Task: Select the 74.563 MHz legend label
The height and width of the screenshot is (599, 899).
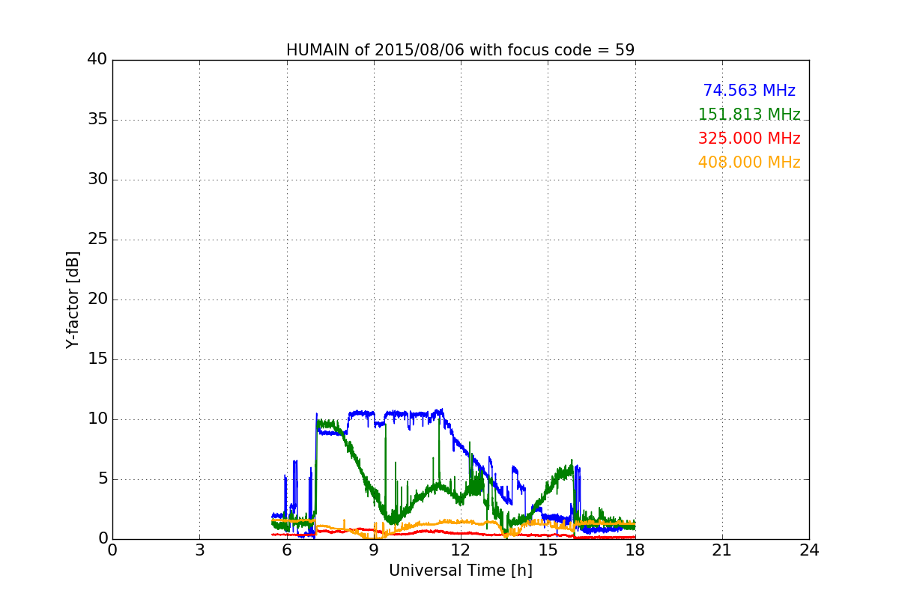Action: click(749, 91)
